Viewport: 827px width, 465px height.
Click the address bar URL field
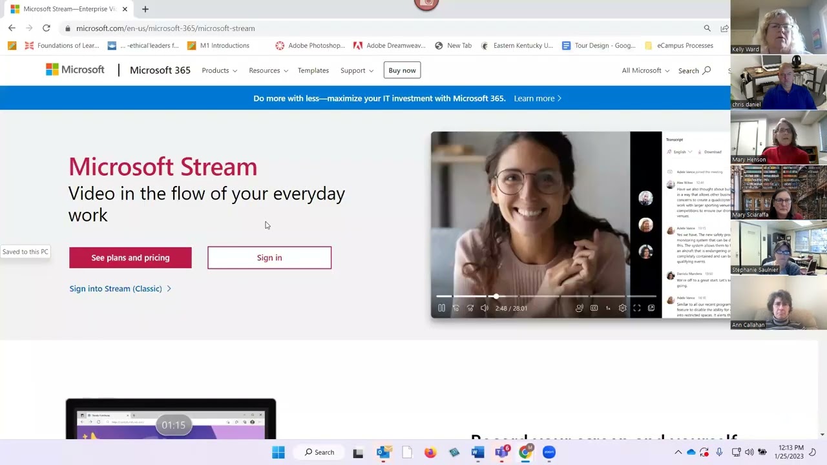(x=381, y=28)
